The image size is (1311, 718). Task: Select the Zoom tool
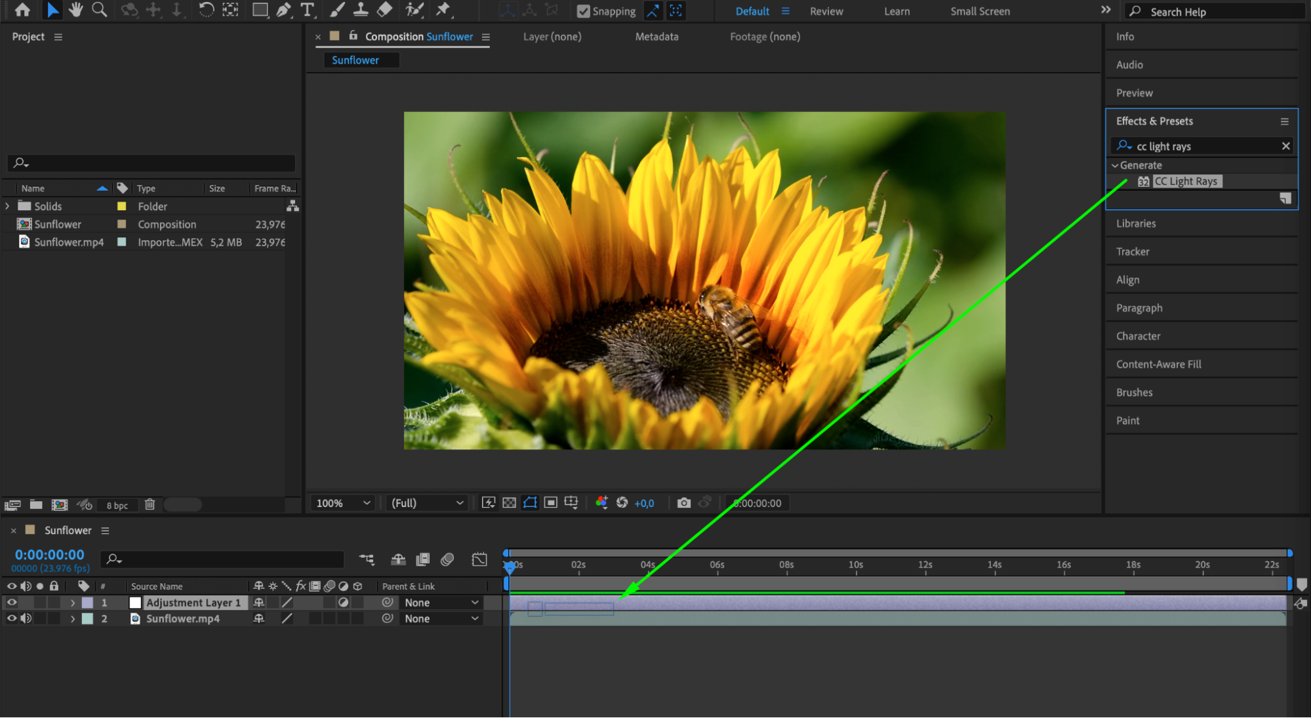[99, 10]
